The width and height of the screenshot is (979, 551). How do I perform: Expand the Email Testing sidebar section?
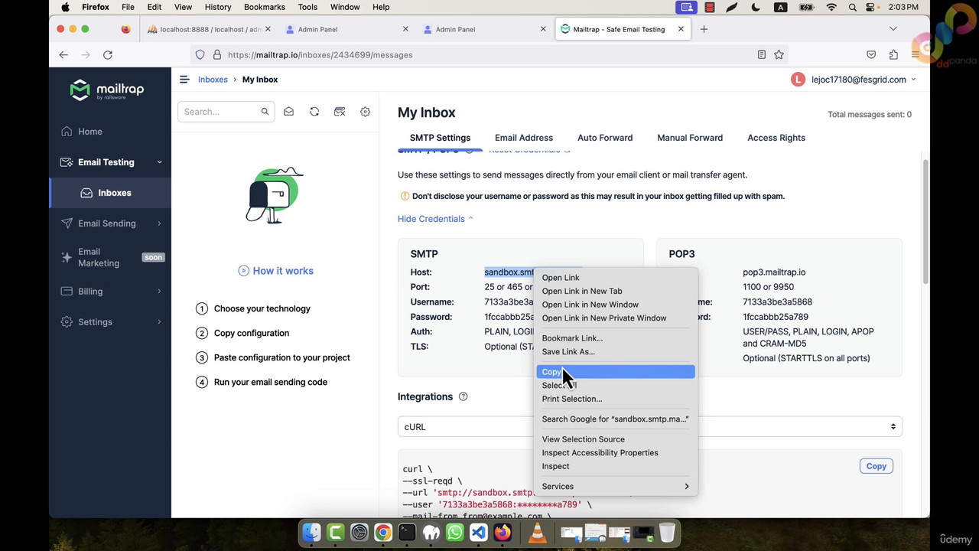pos(159,162)
